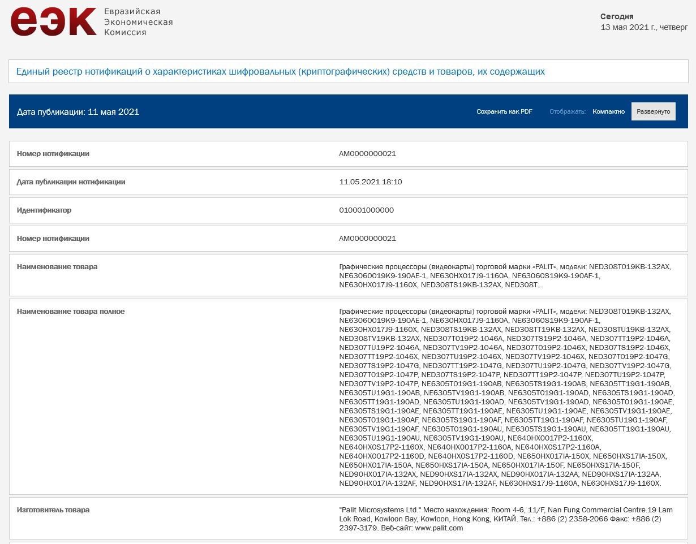Click the 'Идентификатор' row label
Image resolution: width=696 pixels, height=544 pixels.
[x=44, y=210]
